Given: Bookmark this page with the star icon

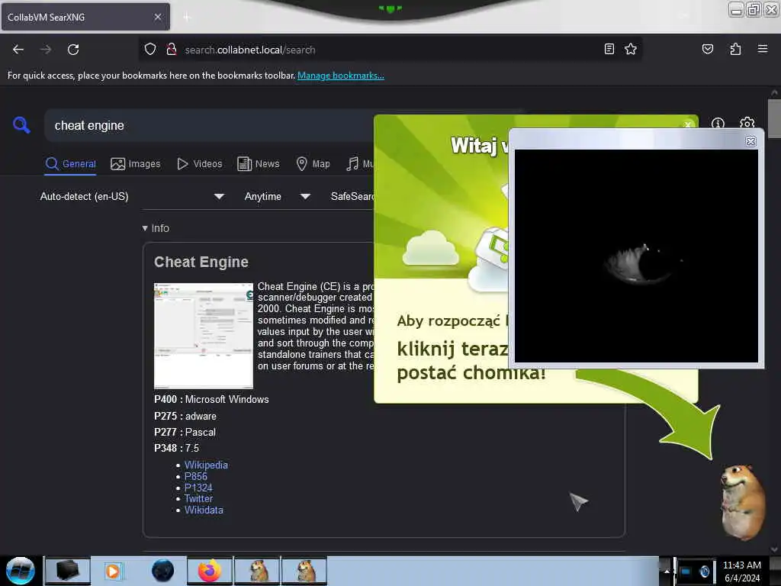Looking at the screenshot, I should (631, 49).
